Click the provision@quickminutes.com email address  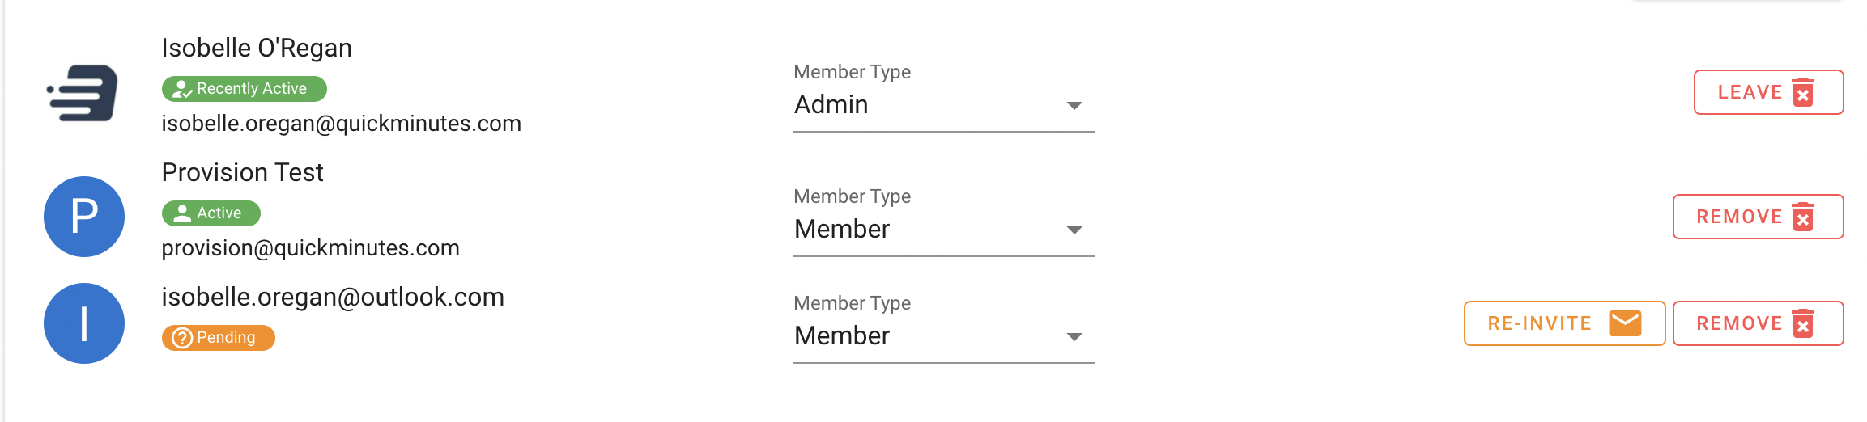click(310, 248)
